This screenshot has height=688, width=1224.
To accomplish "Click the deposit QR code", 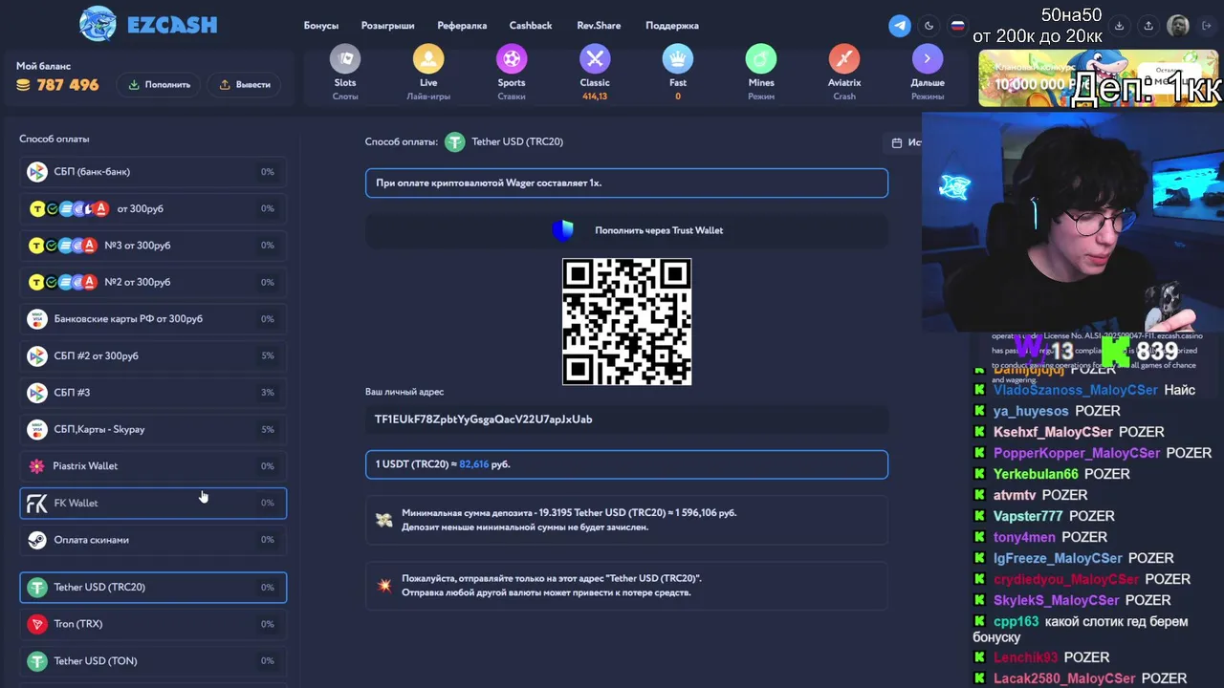I will point(626,321).
